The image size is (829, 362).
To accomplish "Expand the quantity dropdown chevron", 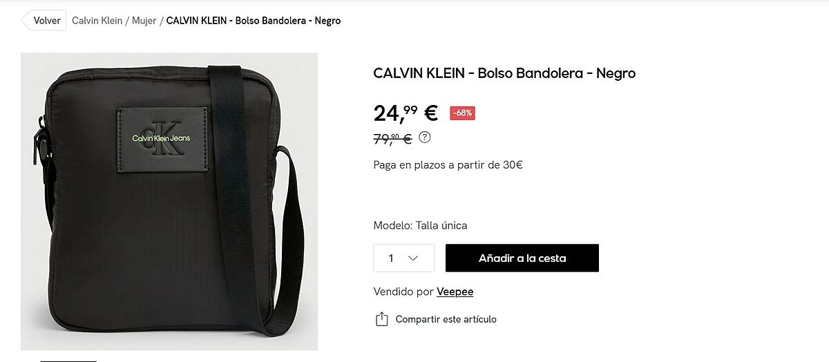I will (x=413, y=258).
